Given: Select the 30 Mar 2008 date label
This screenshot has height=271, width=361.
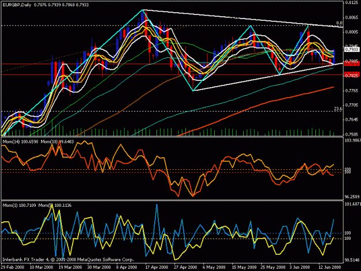Looking at the screenshot, I should tap(99, 268).
